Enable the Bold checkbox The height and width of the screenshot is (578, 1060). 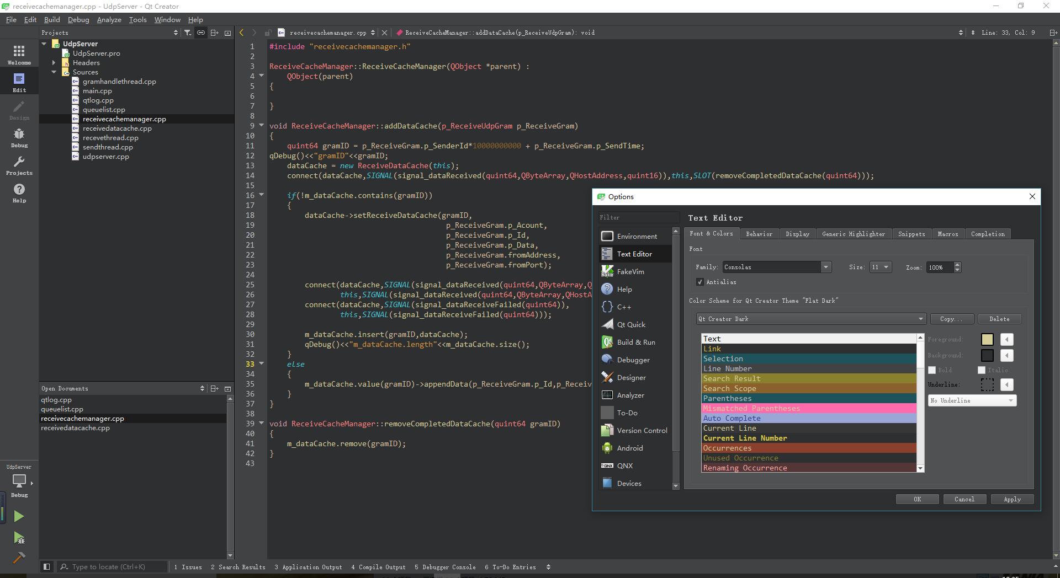932,370
